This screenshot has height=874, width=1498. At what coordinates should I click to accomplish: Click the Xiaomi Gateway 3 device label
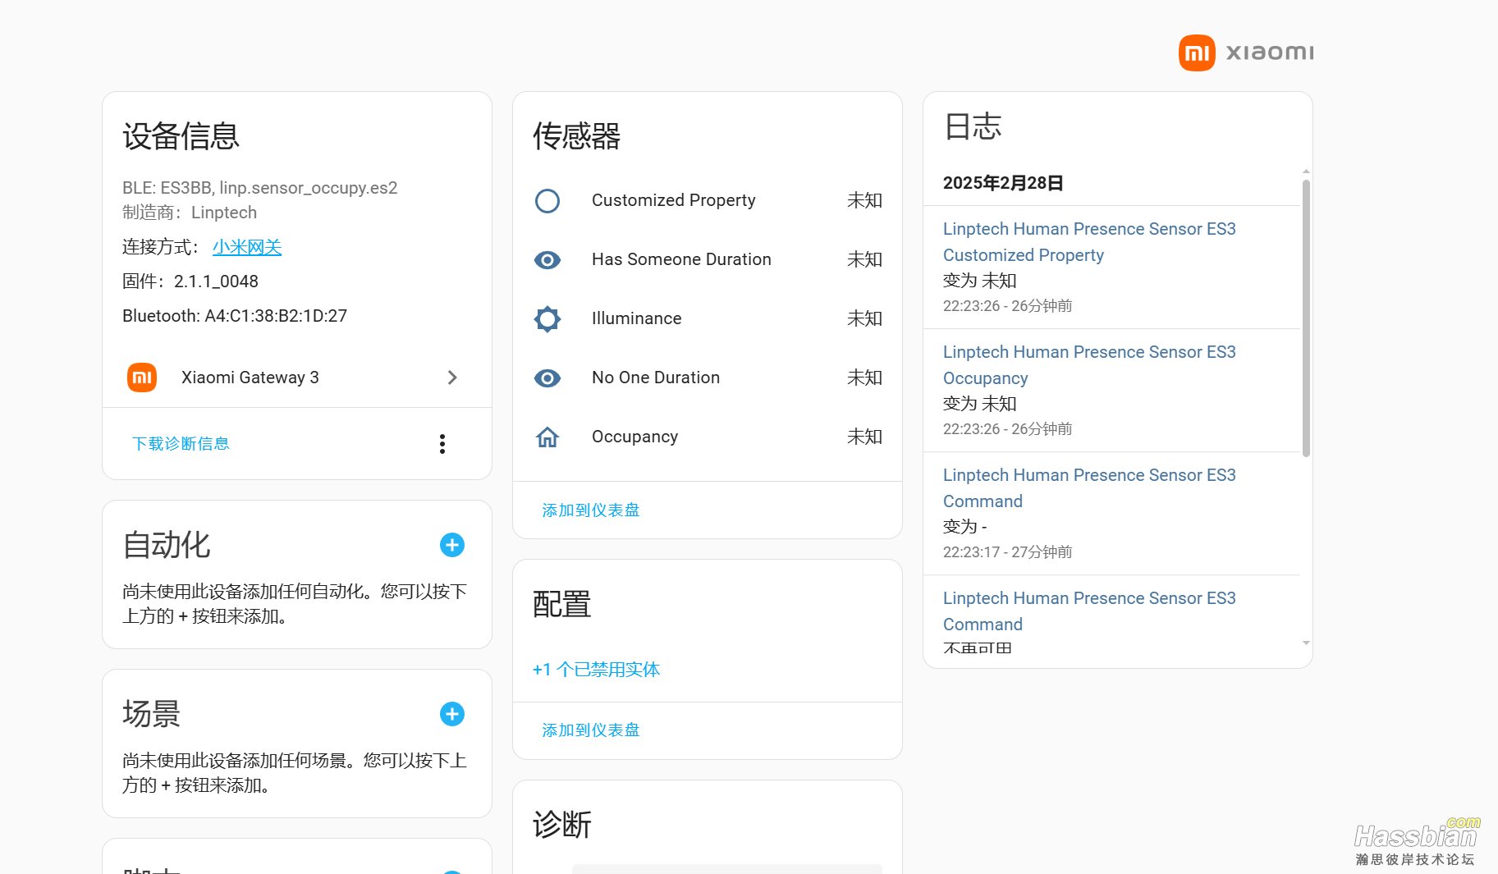(x=250, y=378)
